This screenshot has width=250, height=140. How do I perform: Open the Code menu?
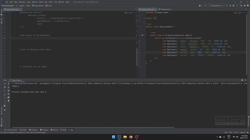(x=29, y=2)
